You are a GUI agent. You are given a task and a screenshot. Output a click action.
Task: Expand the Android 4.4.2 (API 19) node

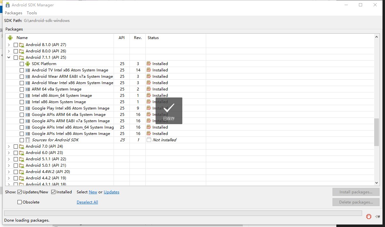pos(9,178)
